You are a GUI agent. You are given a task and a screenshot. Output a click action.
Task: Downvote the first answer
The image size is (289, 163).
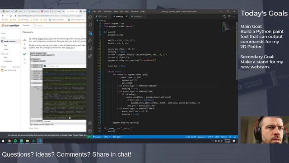[x=25, y=48]
